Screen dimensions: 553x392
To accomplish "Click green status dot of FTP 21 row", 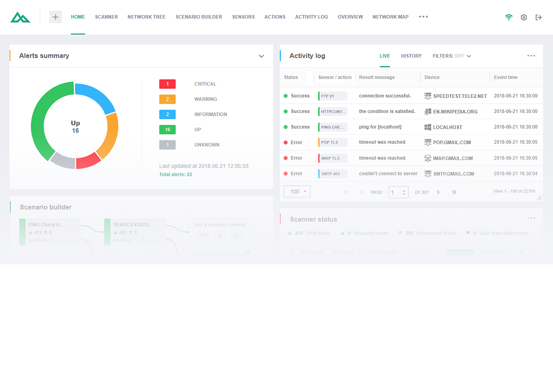I will click(x=285, y=96).
